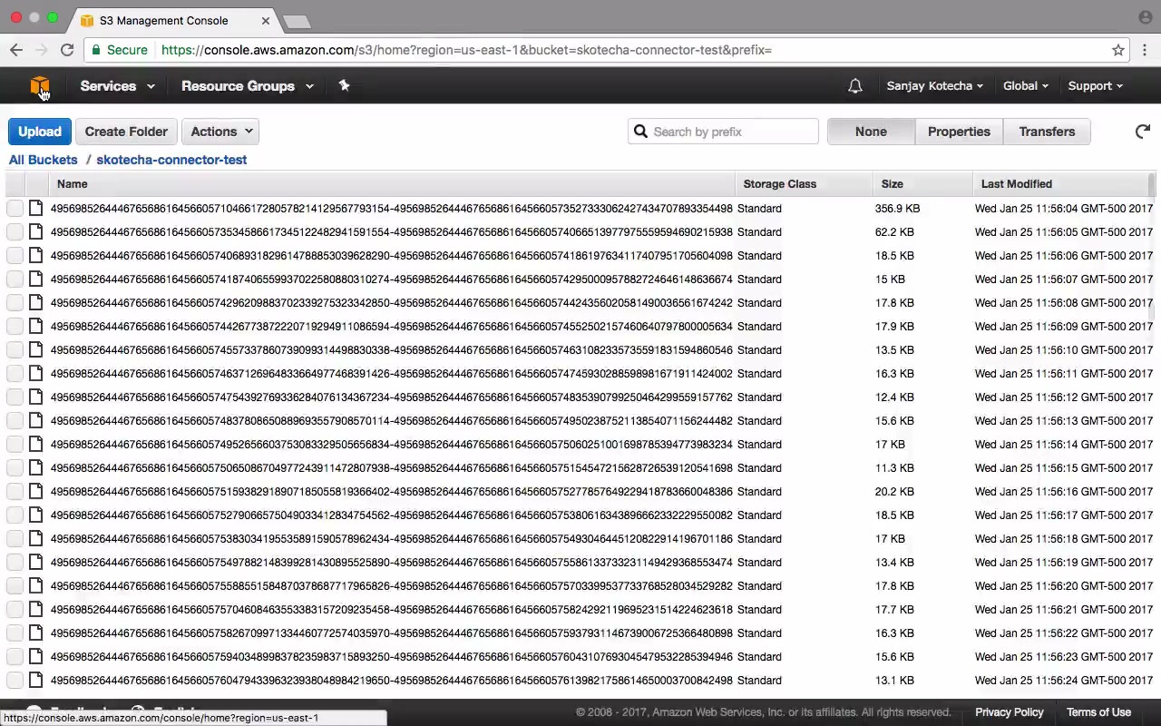The width and height of the screenshot is (1161, 726).
Task: Click the browser reload icon
Action: (67, 50)
